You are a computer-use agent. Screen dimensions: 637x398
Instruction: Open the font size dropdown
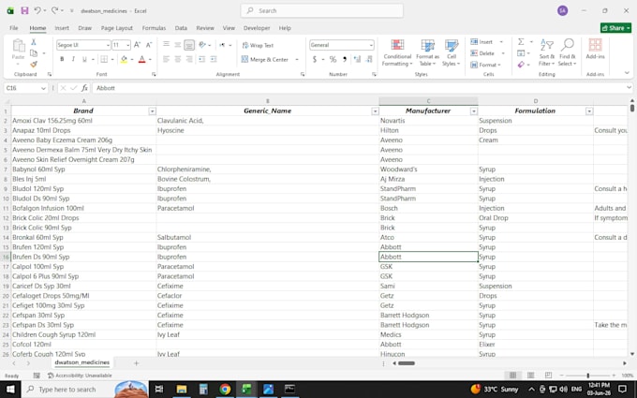click(127, 45)
